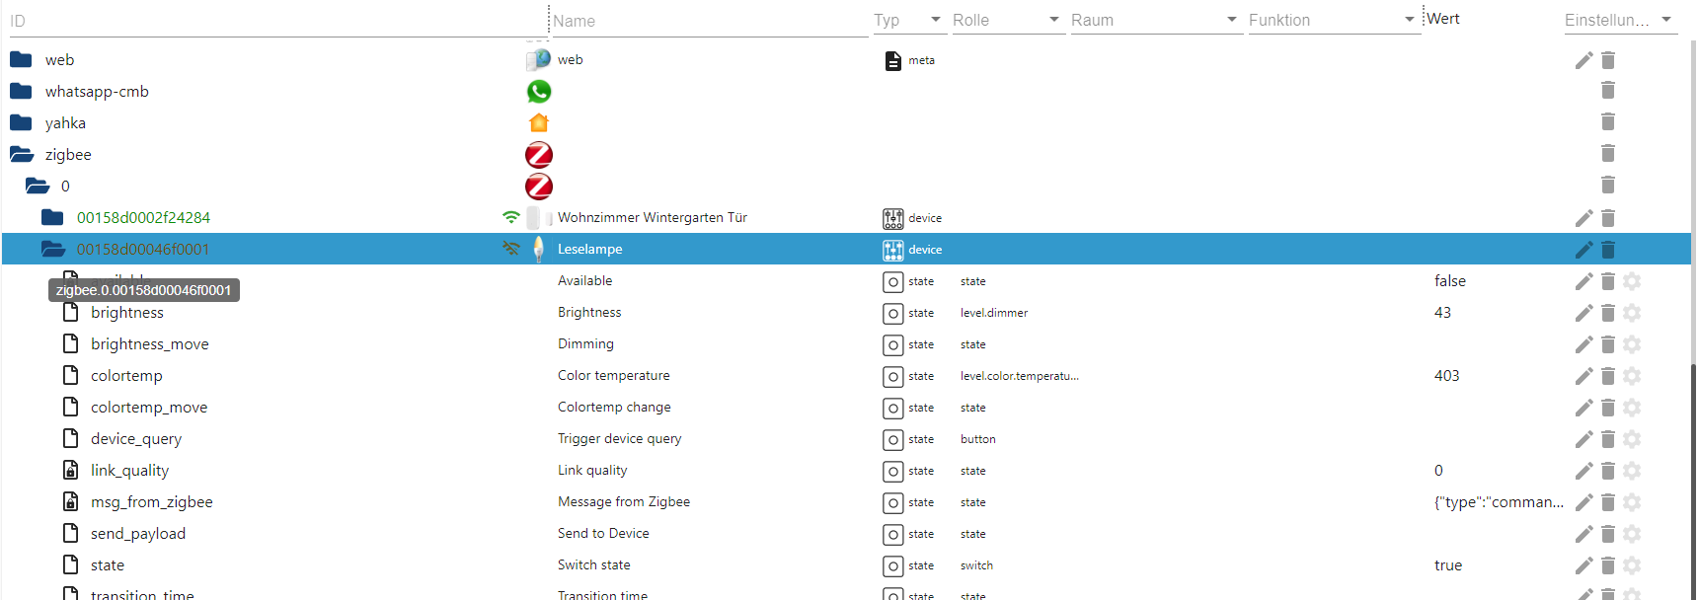Click the ID filter input field
The height and width of the screenshot is (600, 1699).
276,21
